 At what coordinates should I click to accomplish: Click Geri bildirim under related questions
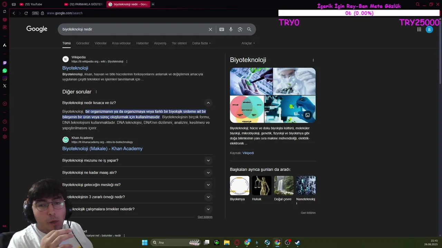[x=205, y=217]
